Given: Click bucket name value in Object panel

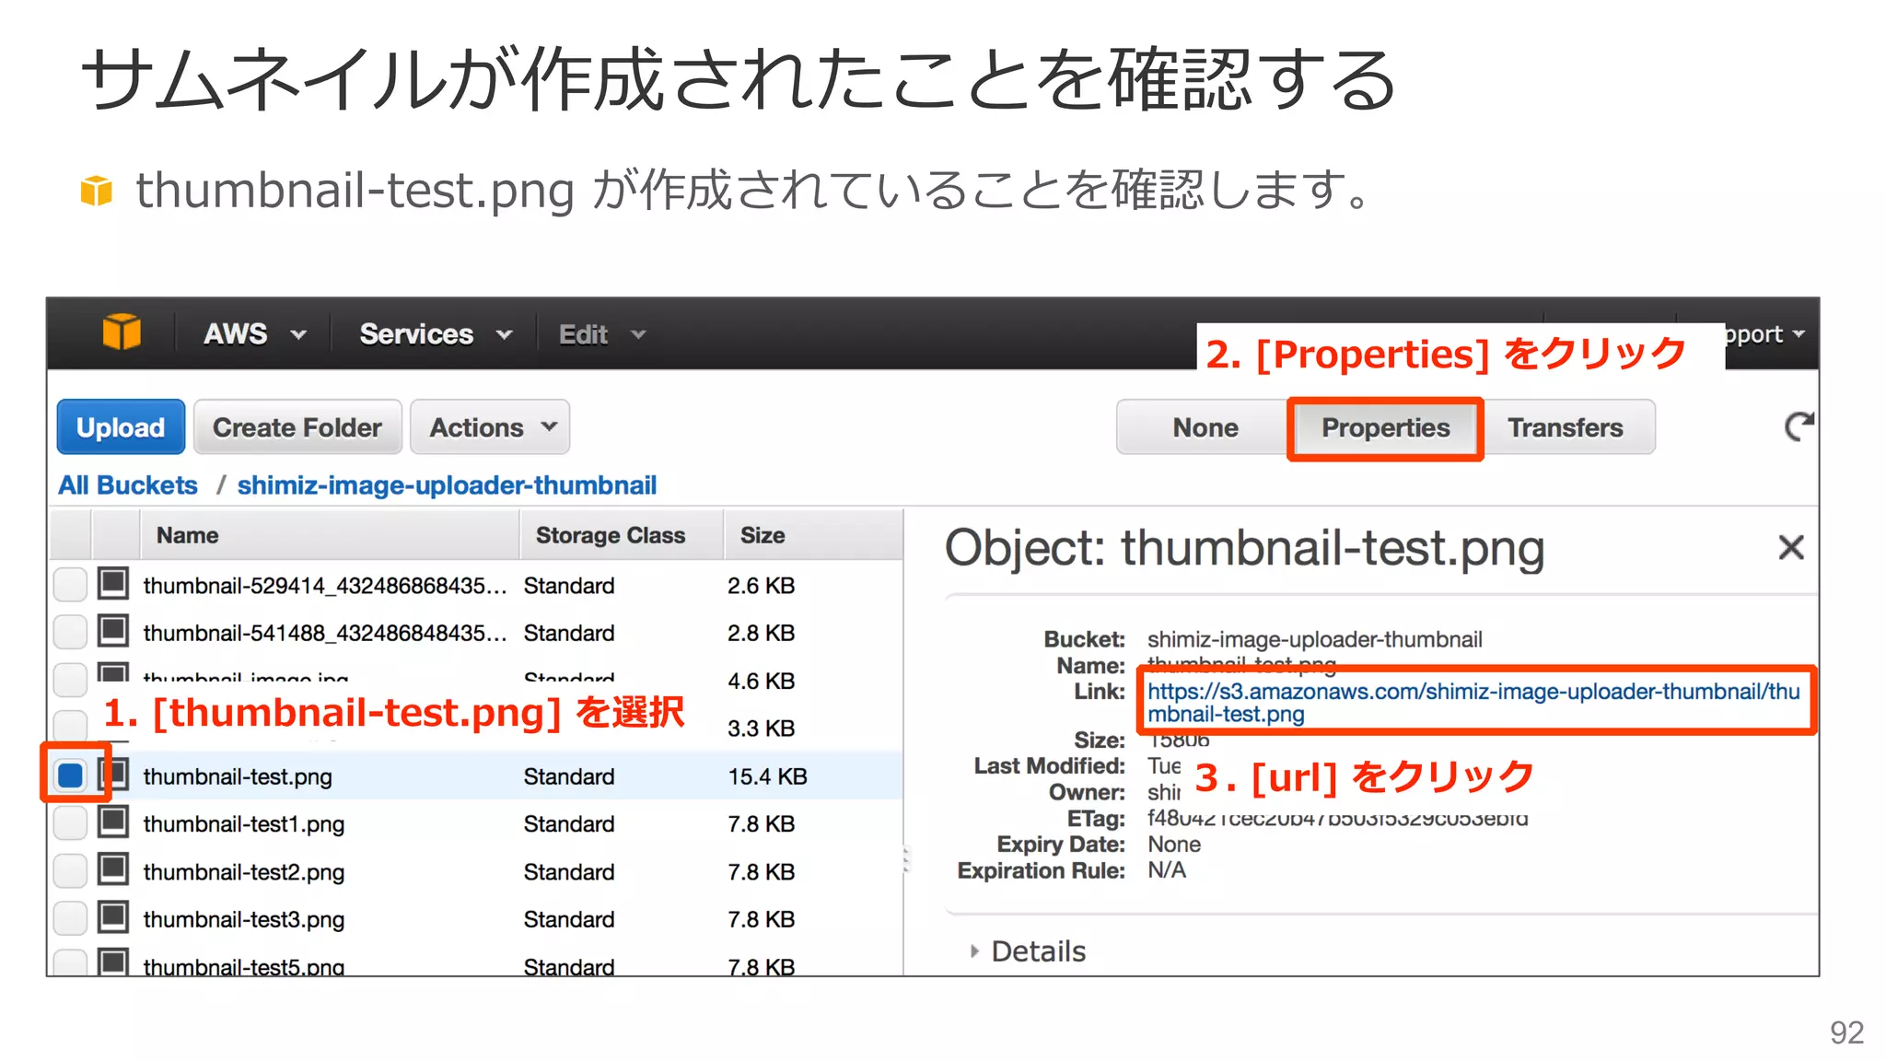Looking at the screenshot, I should [x=1314, y=639].
